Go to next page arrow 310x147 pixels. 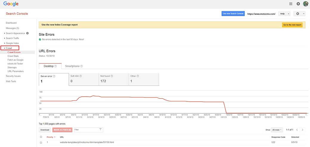pyautogui.click(x=303, y=130)
